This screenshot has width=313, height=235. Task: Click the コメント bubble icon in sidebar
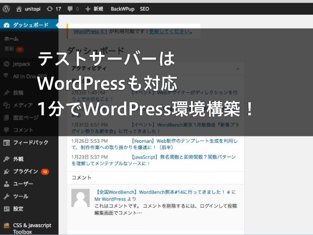tap(6, 130)
